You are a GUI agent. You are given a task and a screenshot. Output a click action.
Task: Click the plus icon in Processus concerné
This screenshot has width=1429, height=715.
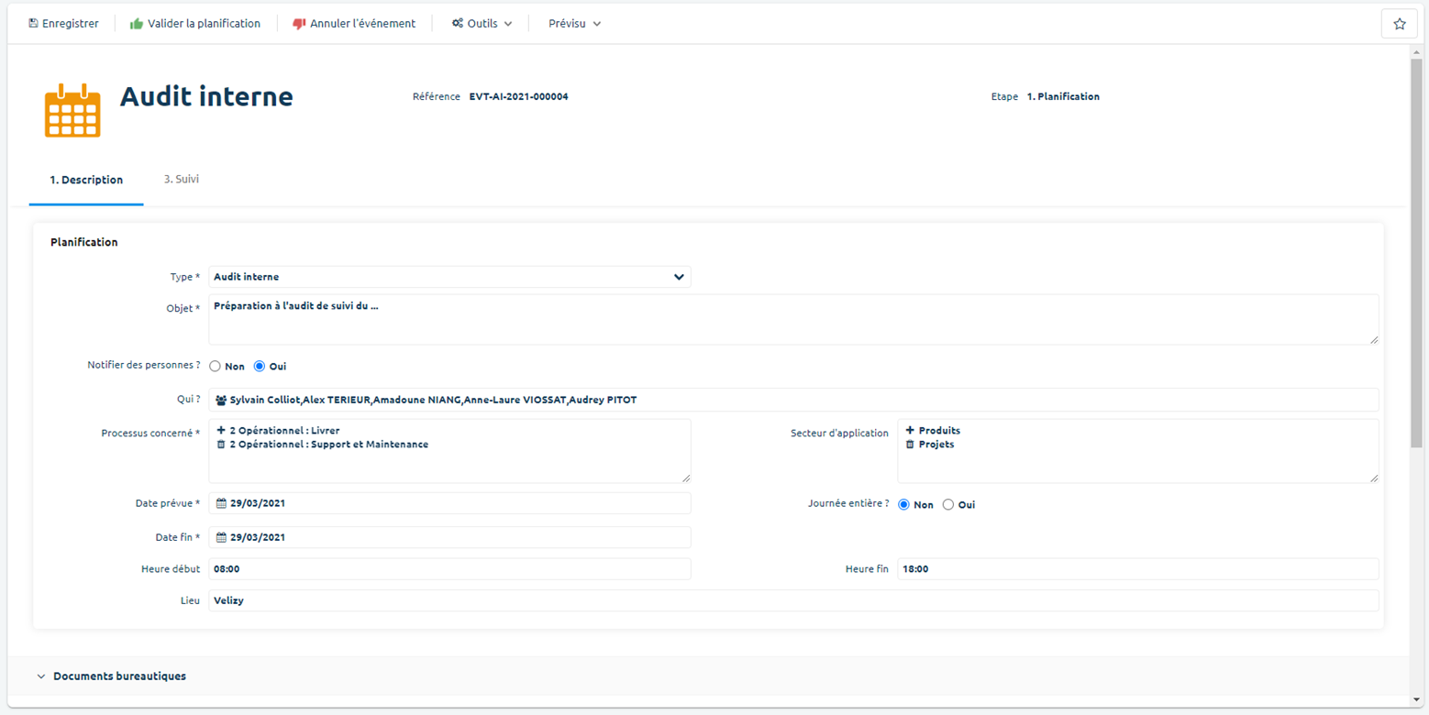(221, 430)
